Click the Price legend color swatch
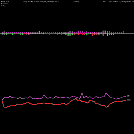The image size is (134, 134). point(2,6)
